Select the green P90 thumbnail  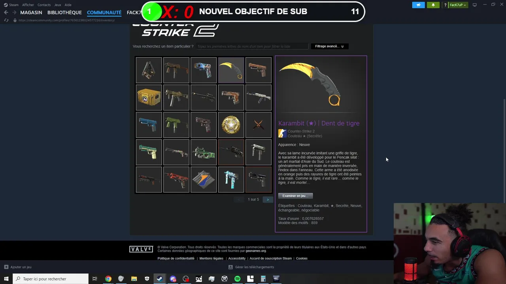[x=204, y=152]
